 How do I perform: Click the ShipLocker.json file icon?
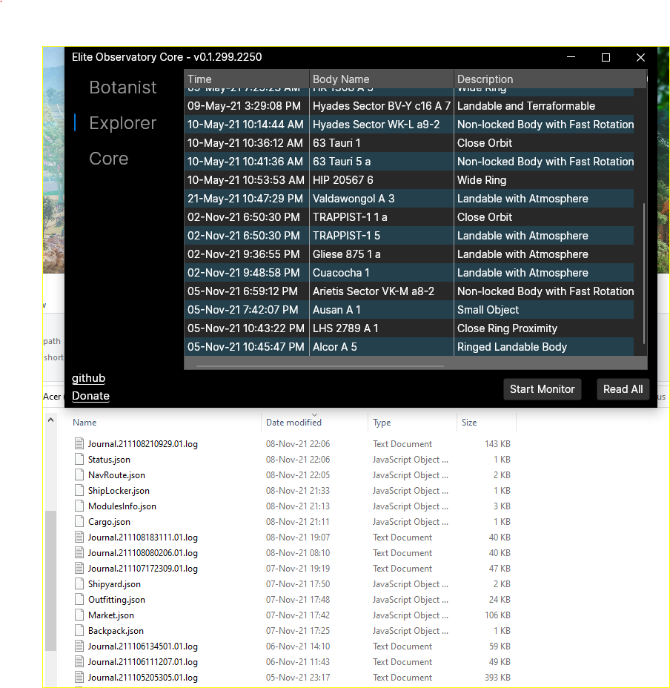tap(79, 491)
